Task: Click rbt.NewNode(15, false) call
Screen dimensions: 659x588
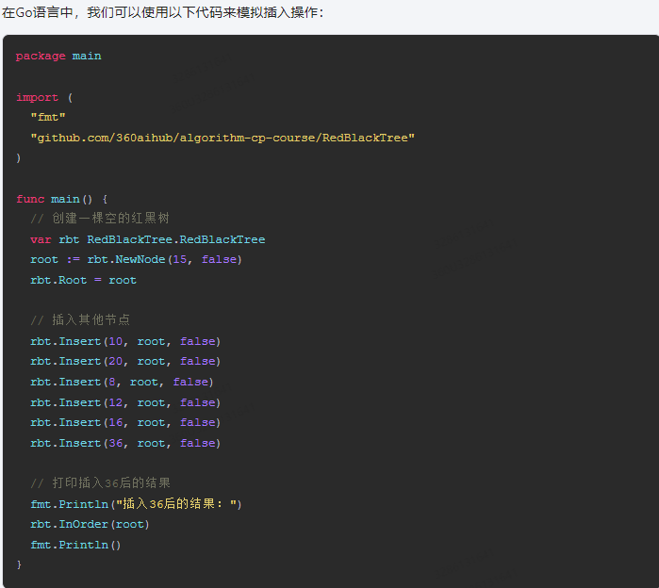Action: coord(164,259)
